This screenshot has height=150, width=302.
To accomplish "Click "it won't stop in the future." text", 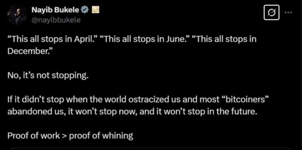I will 207,112.
